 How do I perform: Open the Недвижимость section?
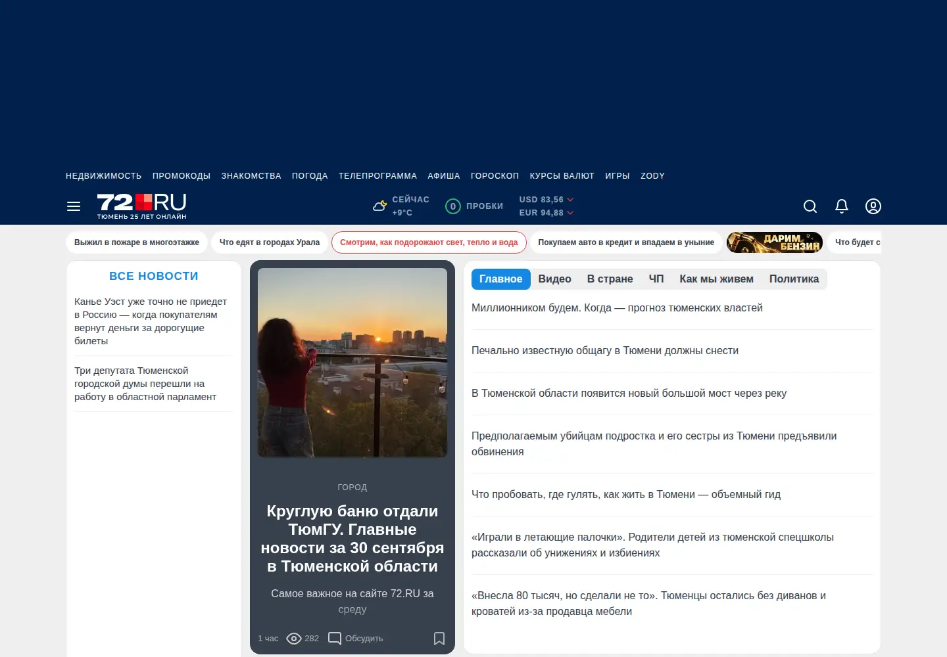click(104, 176)
